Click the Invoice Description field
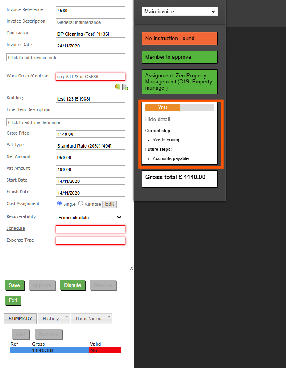This screenshot has width=286, height=368. click(x=91, y=22)
